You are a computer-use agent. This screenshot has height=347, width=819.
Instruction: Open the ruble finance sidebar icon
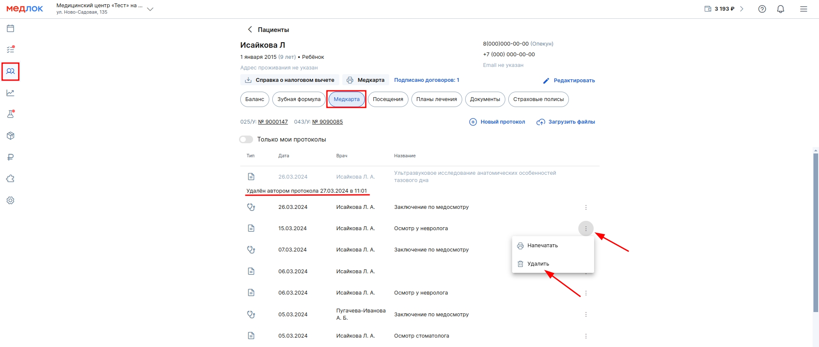(11, 157)
